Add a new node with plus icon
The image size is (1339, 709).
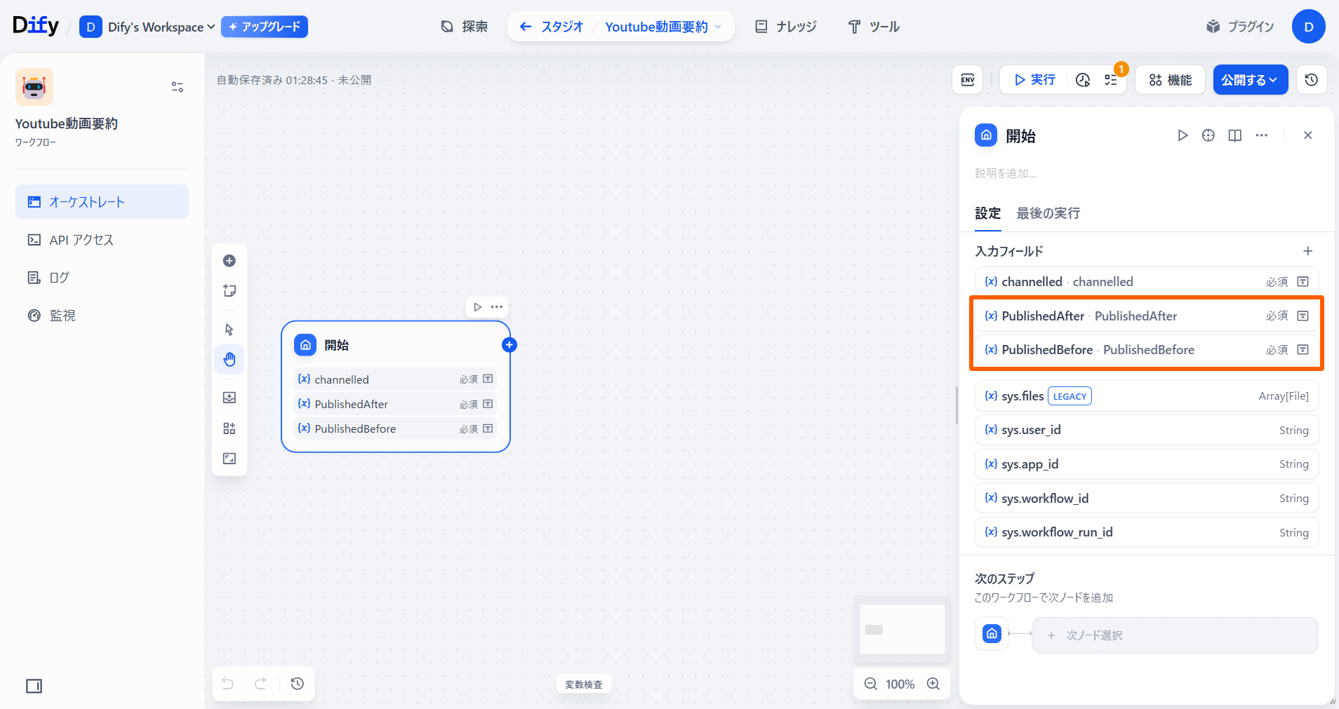229,261
